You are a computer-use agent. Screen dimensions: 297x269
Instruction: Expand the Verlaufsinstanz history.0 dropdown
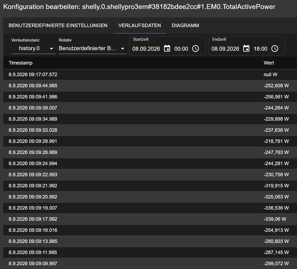point(33,49)
